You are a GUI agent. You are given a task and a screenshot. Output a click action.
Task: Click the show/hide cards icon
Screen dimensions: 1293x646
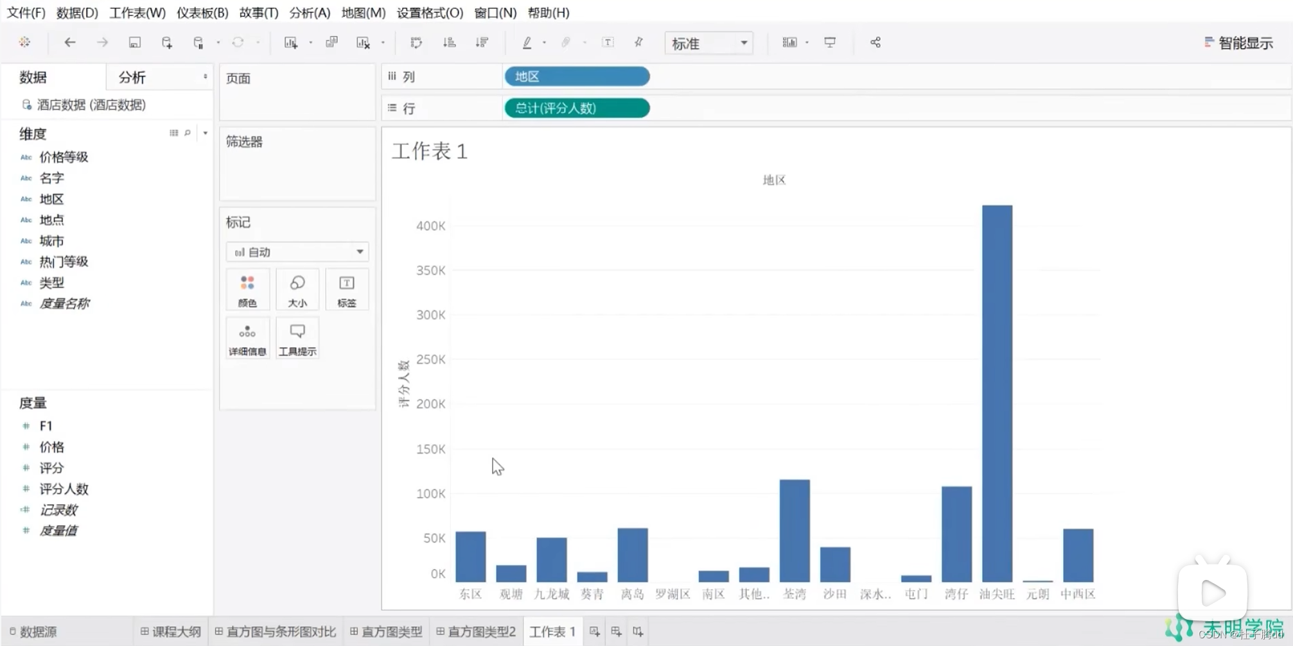(x=789, y=42)
